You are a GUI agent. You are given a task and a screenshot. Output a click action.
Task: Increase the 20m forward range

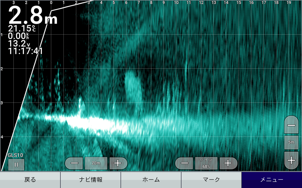click(x=118, y=163)
